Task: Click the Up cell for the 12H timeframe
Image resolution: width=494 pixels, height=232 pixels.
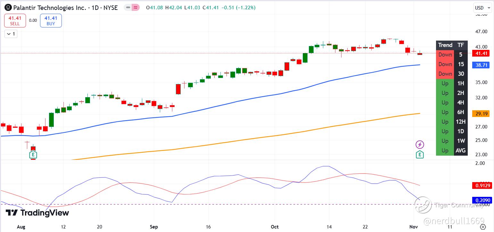Action: (x=445, y=122)
